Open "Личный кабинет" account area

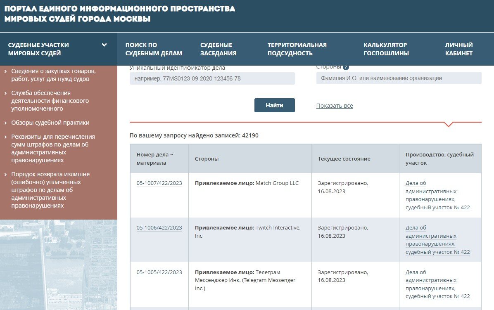(x=459, y=49)
